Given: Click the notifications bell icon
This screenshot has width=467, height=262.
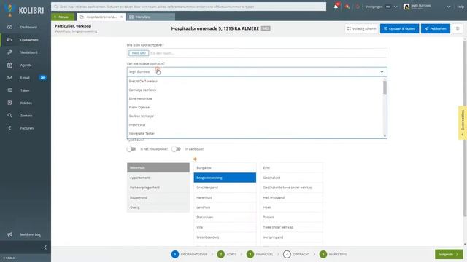Looking at the screenshot, I should [x=336, y=7].
